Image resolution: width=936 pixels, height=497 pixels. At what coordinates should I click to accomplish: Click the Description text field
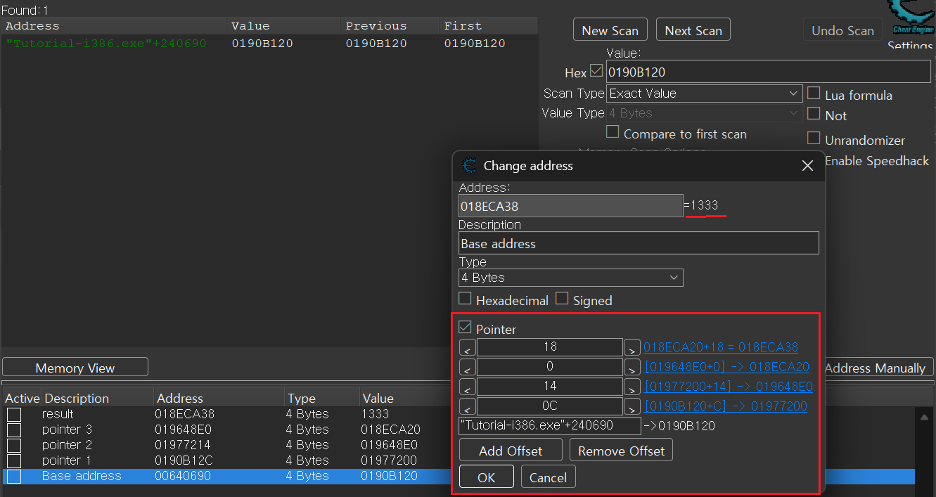pyautogui.click(x=638, y=243)
